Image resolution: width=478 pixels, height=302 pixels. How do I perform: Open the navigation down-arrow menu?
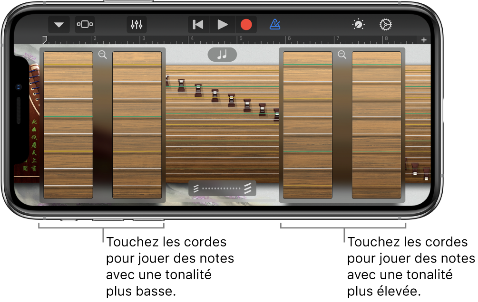click(58, 24)
